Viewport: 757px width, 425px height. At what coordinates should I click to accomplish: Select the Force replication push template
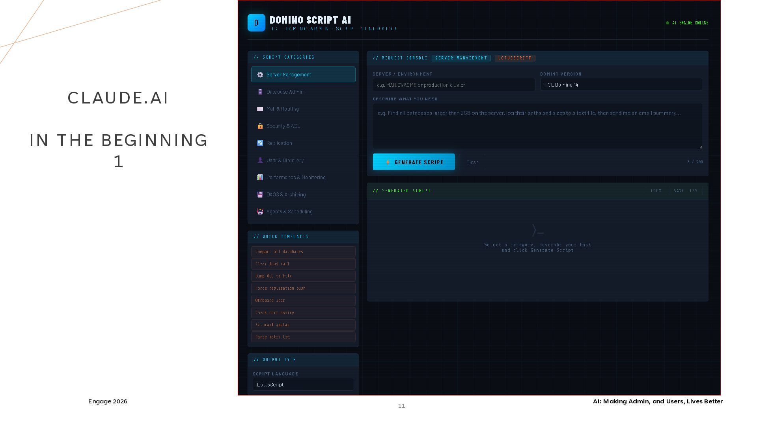point(303,288)
